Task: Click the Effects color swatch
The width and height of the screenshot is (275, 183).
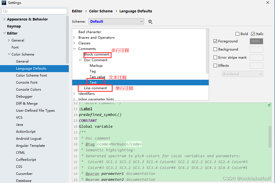Action: (x=256, y=66)
